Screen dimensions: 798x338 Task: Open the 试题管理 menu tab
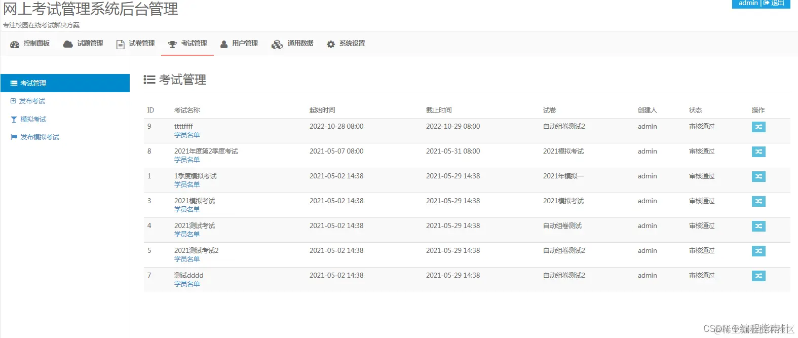point(83,44)
